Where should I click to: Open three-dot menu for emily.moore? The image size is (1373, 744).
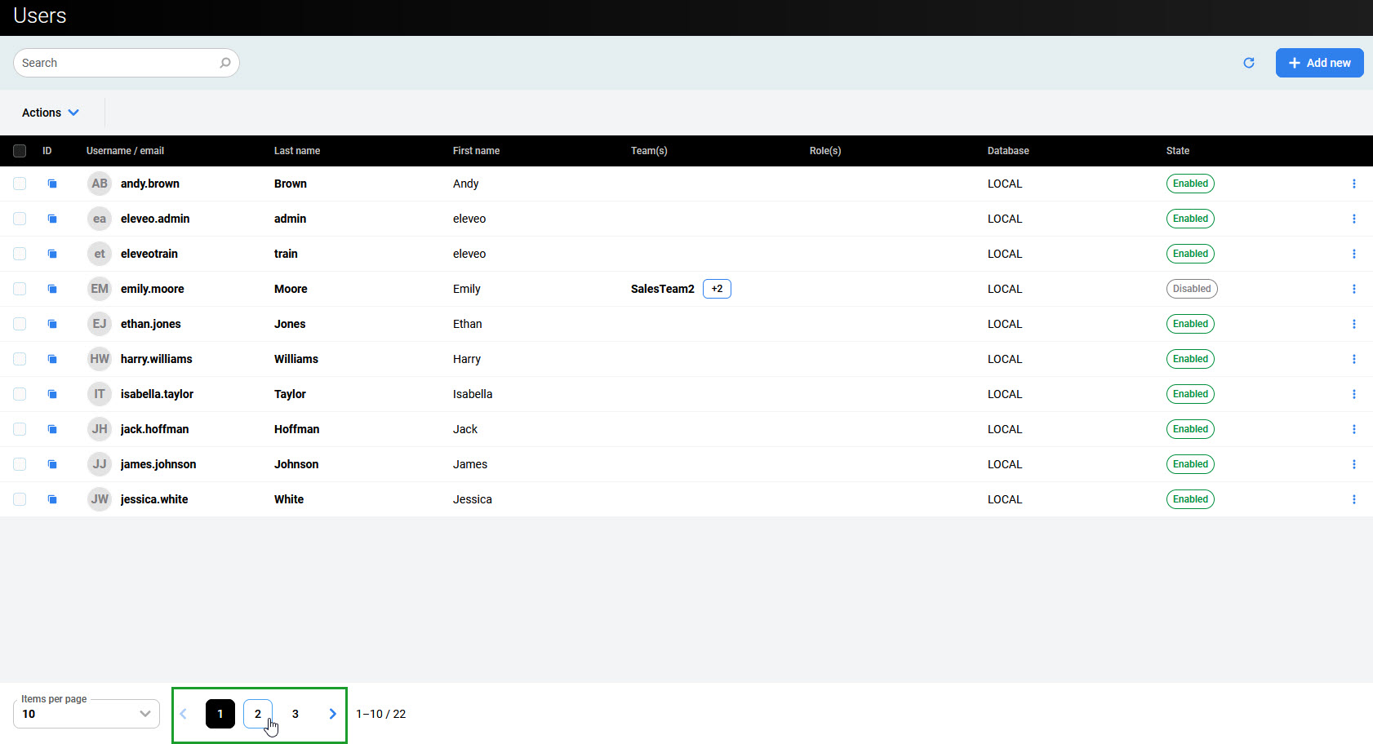1353,289
